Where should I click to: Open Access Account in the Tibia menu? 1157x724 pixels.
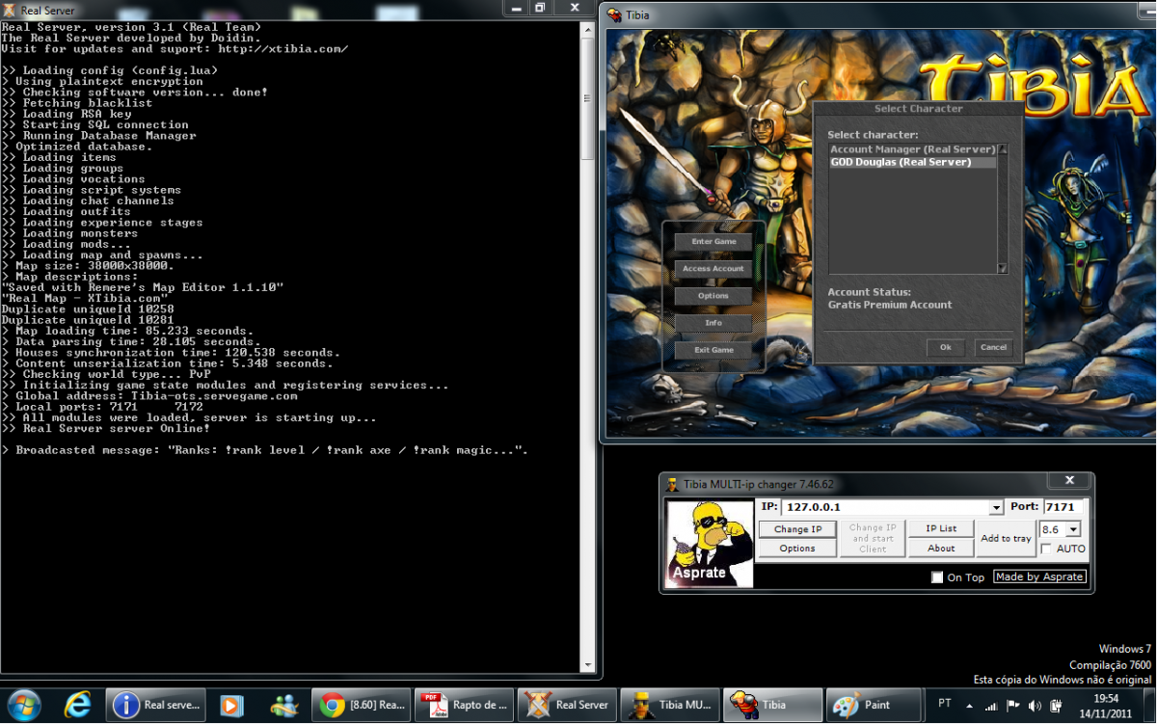pyautogui.click(x=713, y=269)
